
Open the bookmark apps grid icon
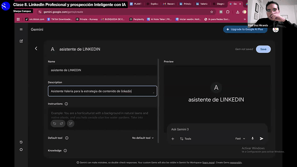click(18, 19)
